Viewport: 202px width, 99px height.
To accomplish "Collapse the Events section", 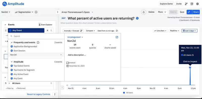I will pos(5,25).
